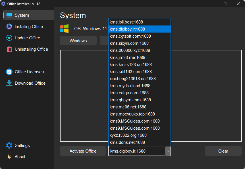Select kms.digiboy.ir:1688 highlighted entry
Image resolution: width=245 pixels, height=169 pixels.
[x=140, y=29]
